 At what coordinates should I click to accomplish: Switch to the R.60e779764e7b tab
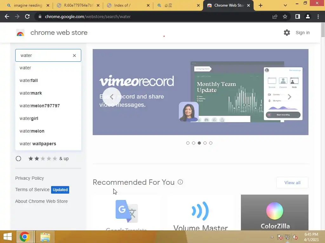pos(78,5)
